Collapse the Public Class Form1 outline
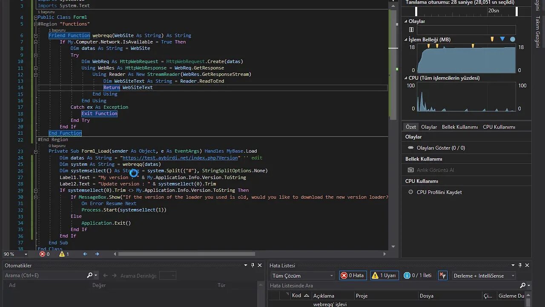Screen dimensions: 545x307 (x=36, y=17)
